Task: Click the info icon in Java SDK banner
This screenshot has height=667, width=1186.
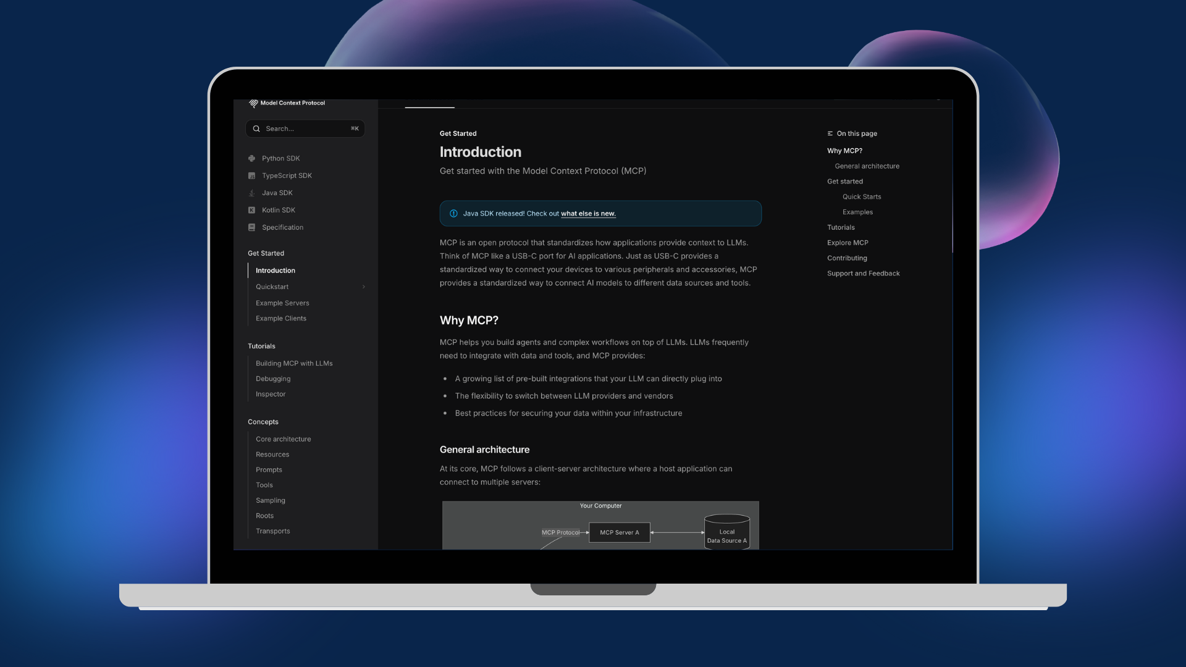Action: pyautogui.click(x=453, y=214)
